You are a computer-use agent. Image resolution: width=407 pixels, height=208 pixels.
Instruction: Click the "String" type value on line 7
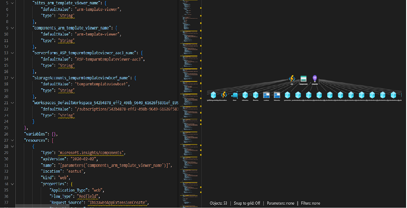tap(67, 16)
